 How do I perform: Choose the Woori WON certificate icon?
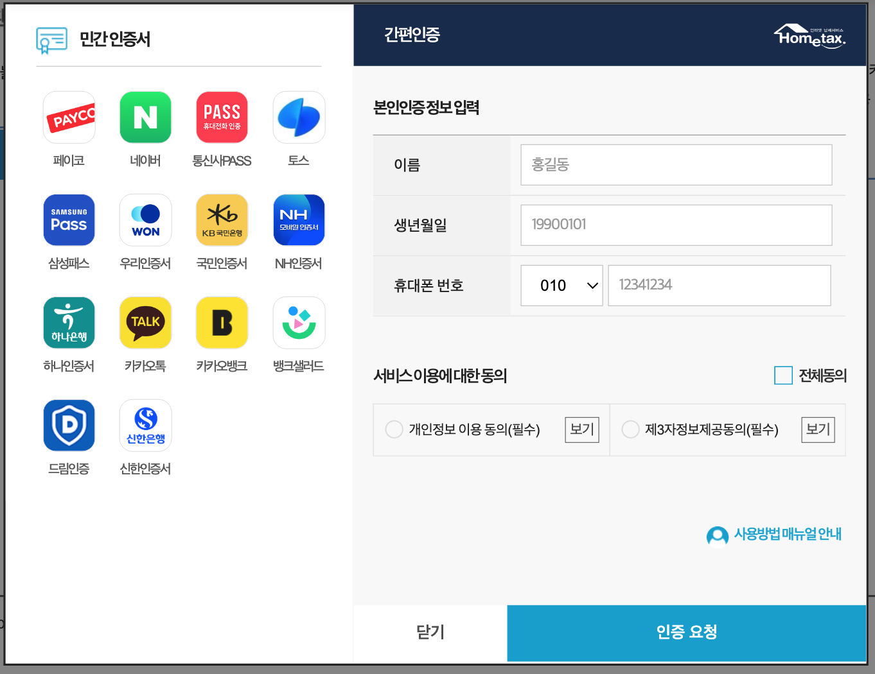[145, 220]
